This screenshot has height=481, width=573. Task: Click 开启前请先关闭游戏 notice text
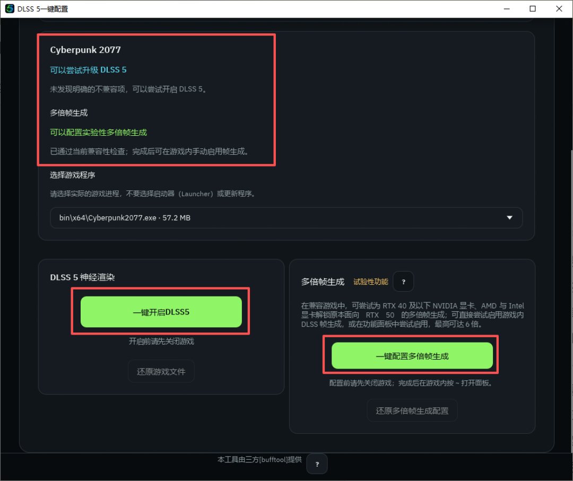[x=161, y=341]
